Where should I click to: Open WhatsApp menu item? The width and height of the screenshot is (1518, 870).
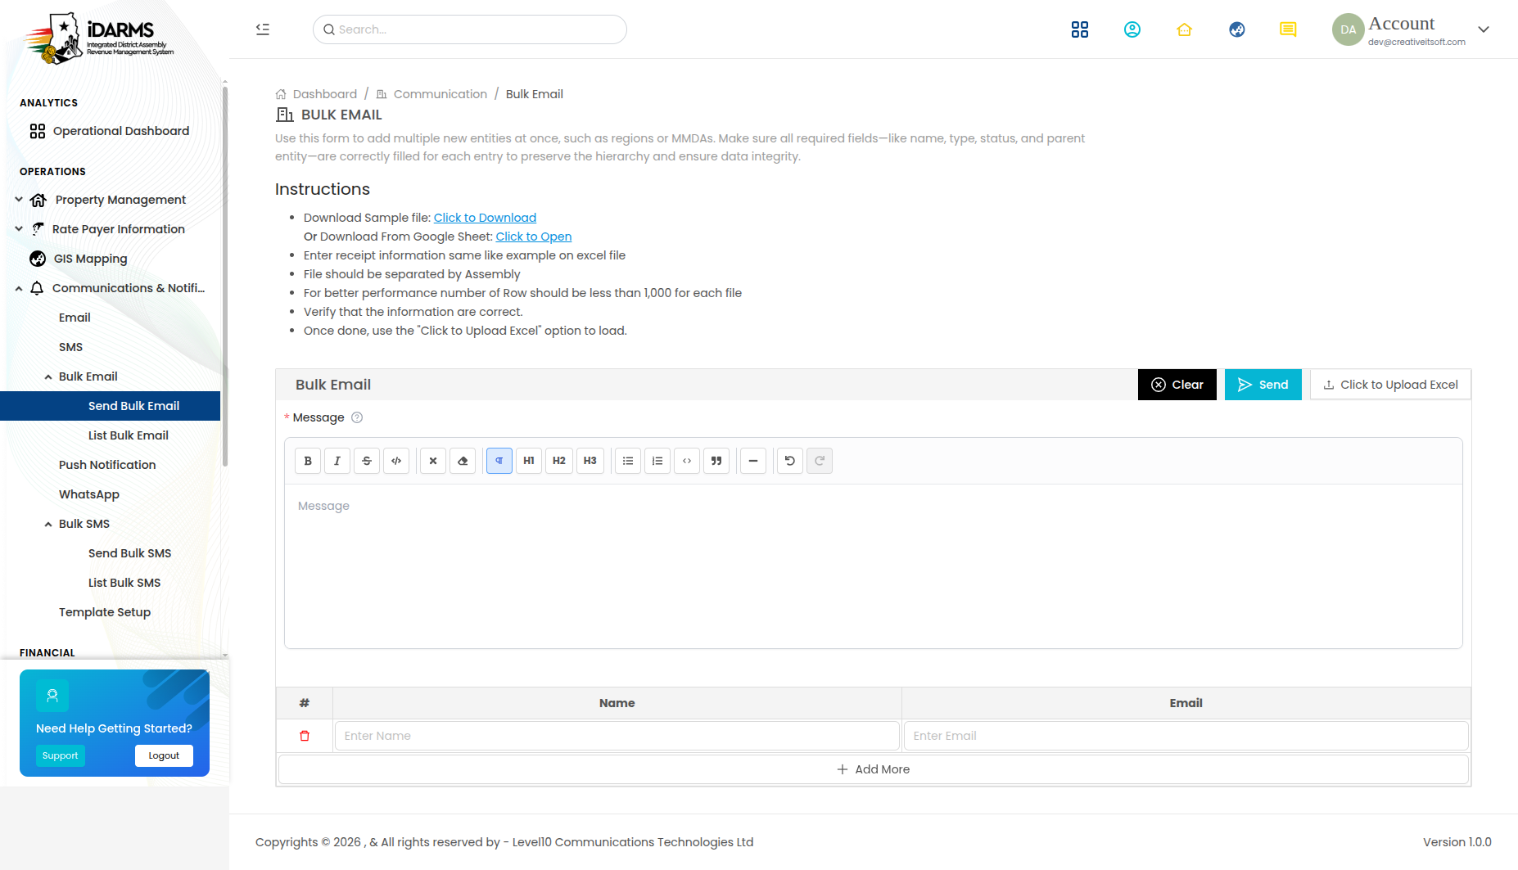coord(89,494)
